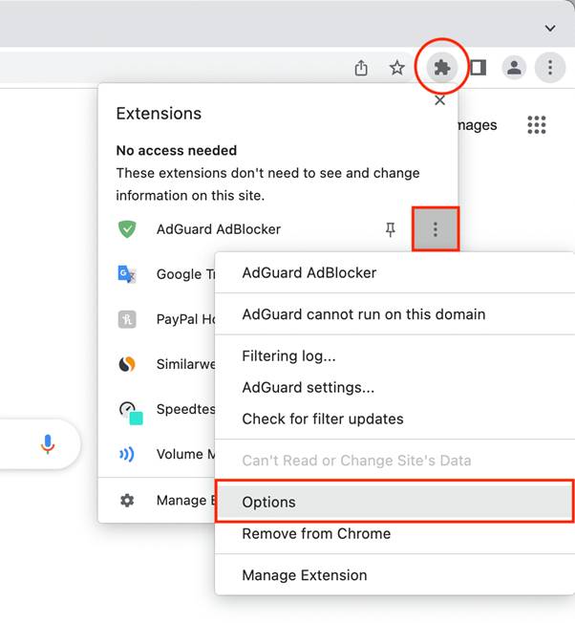Pin AdGuard AdBlocker to toolbar
The image size is (575, 623).
coord(391,229)
